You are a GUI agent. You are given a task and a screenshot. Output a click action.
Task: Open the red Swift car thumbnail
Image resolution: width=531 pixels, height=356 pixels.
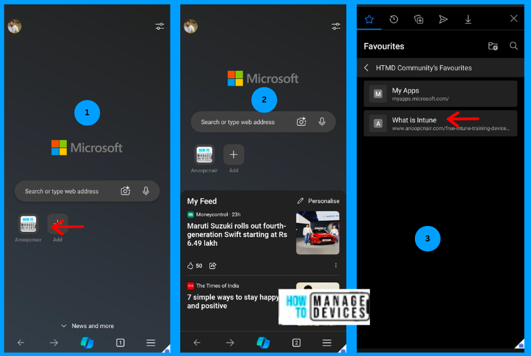click(x=317, y=232)
